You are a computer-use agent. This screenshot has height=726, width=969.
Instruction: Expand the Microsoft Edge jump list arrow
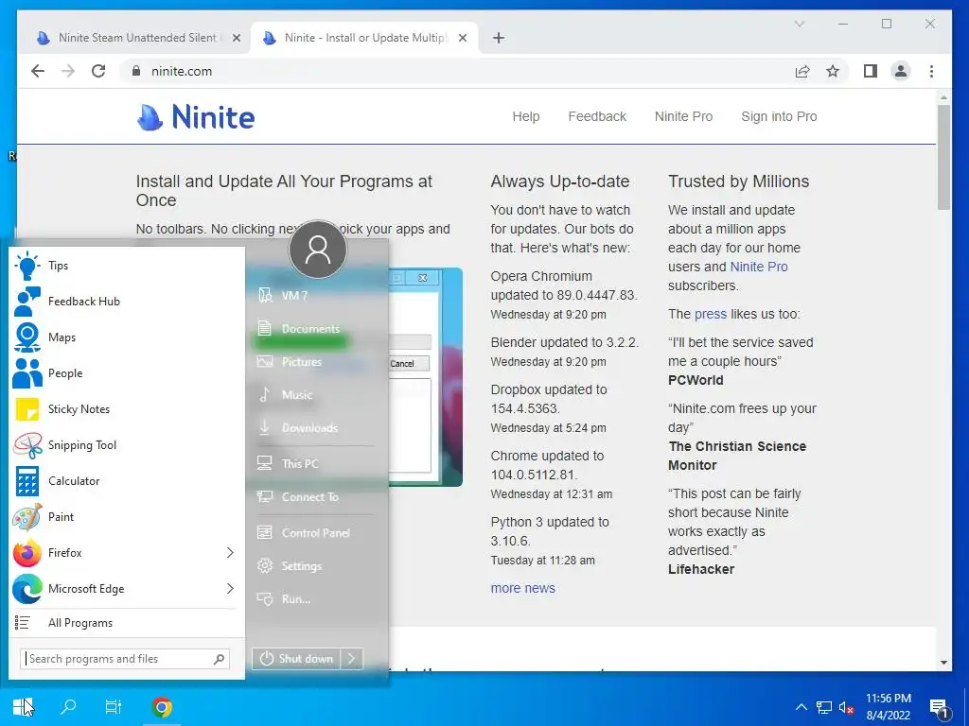[x=230, y=588]
